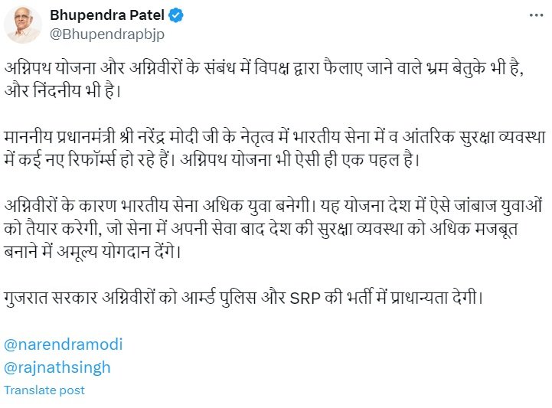Click the line beginning "माननीय प्रधानमंत्री"
Viewport: 552px width, 408px height.
(275, 136)
